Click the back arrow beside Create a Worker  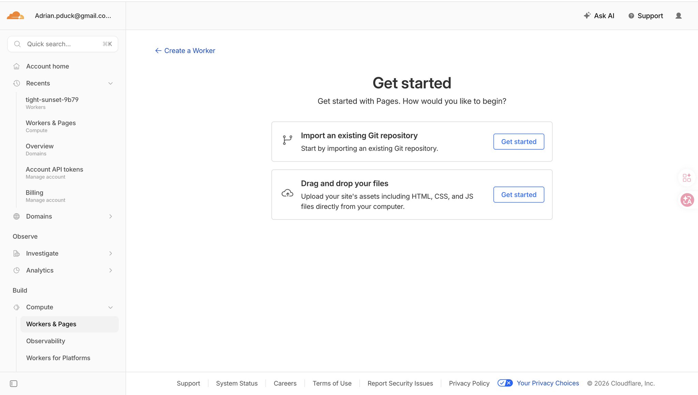[158, 51]
